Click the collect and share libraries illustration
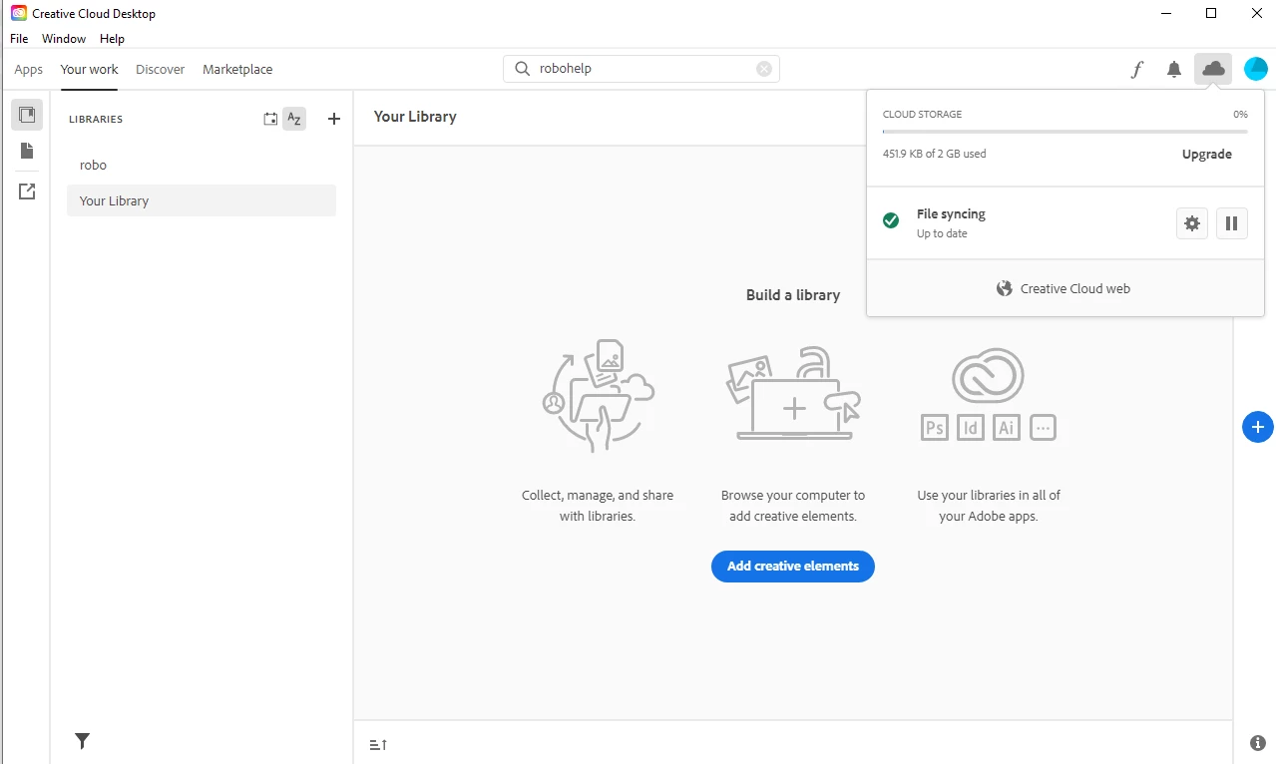Image resolution: width=1276 pixels, height=764 pixels. pyautogui.click(x=598, y=395)
